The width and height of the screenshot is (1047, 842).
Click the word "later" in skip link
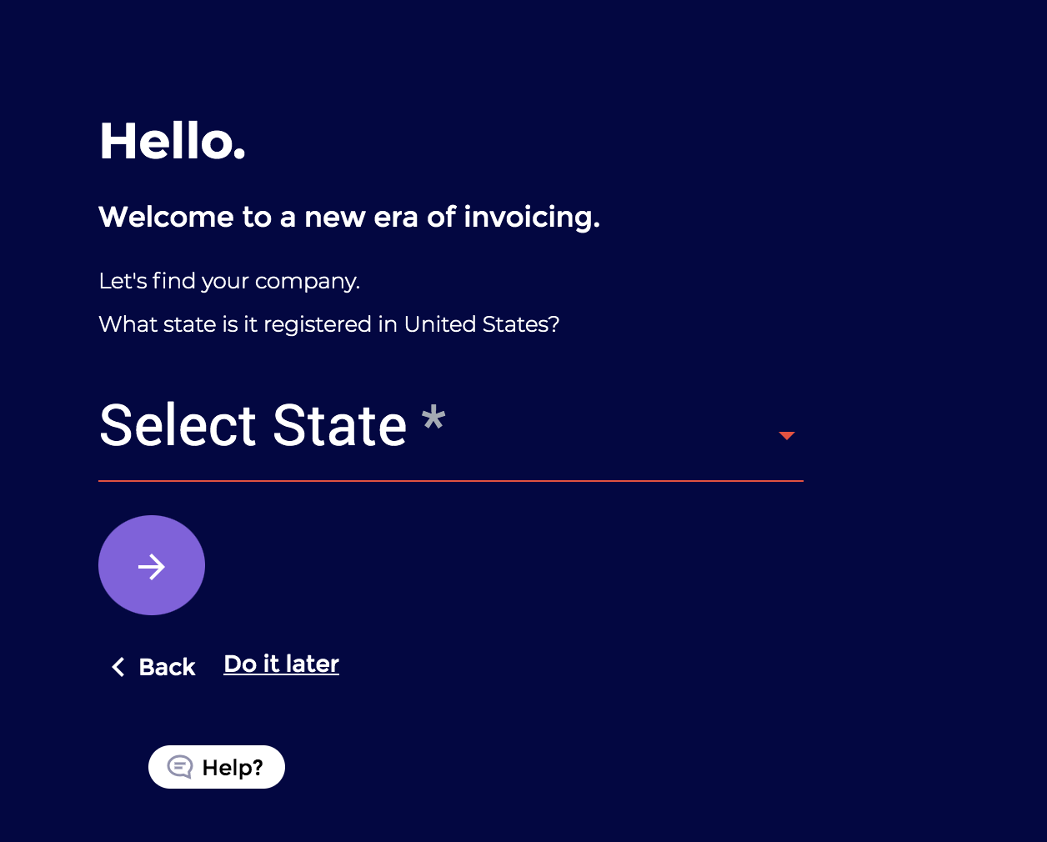[312, 664]
